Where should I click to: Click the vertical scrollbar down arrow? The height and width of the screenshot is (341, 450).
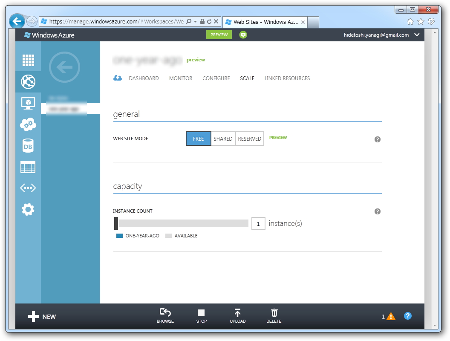435,326
